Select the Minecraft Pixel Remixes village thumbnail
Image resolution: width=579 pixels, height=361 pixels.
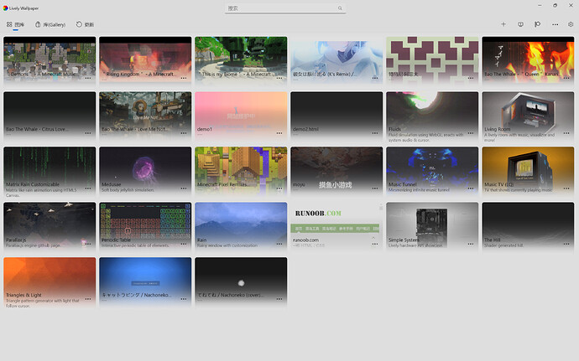coord(241,172)
